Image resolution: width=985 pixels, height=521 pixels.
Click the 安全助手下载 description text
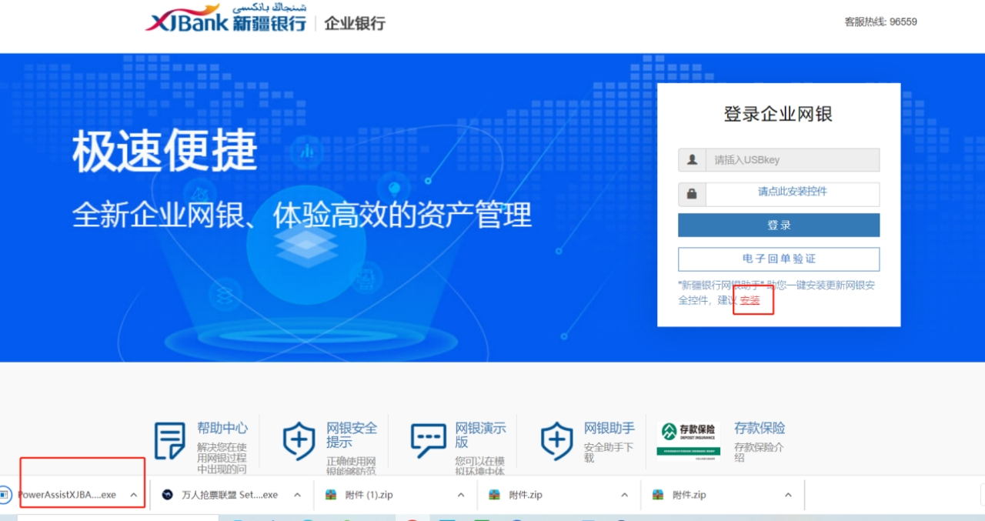[609, 452]
